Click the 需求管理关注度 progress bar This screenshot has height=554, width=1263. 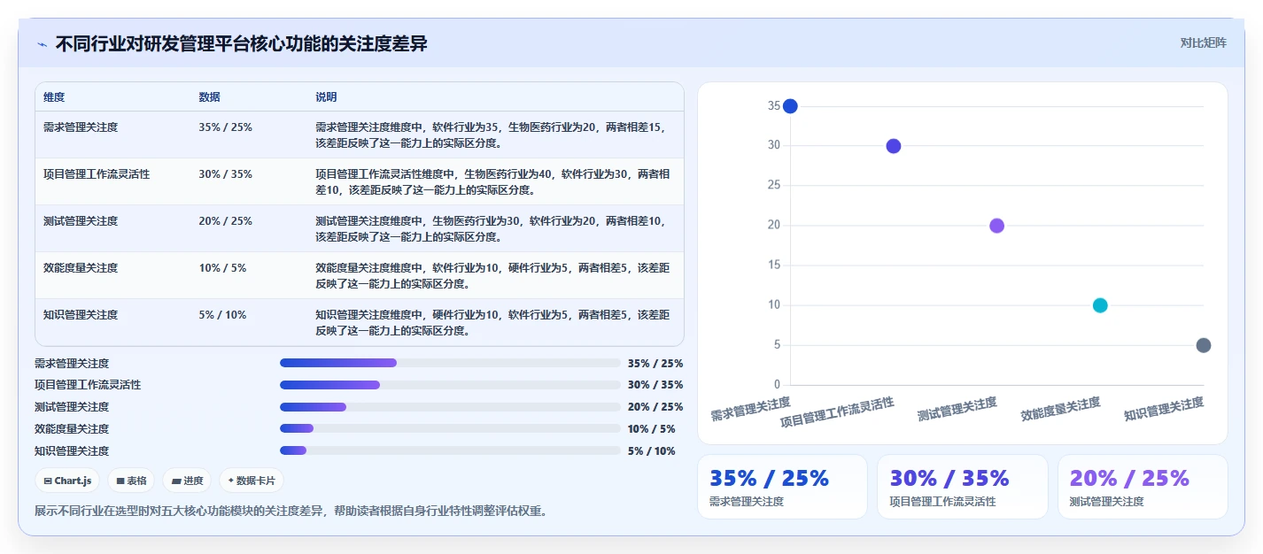tap(450, 363)
